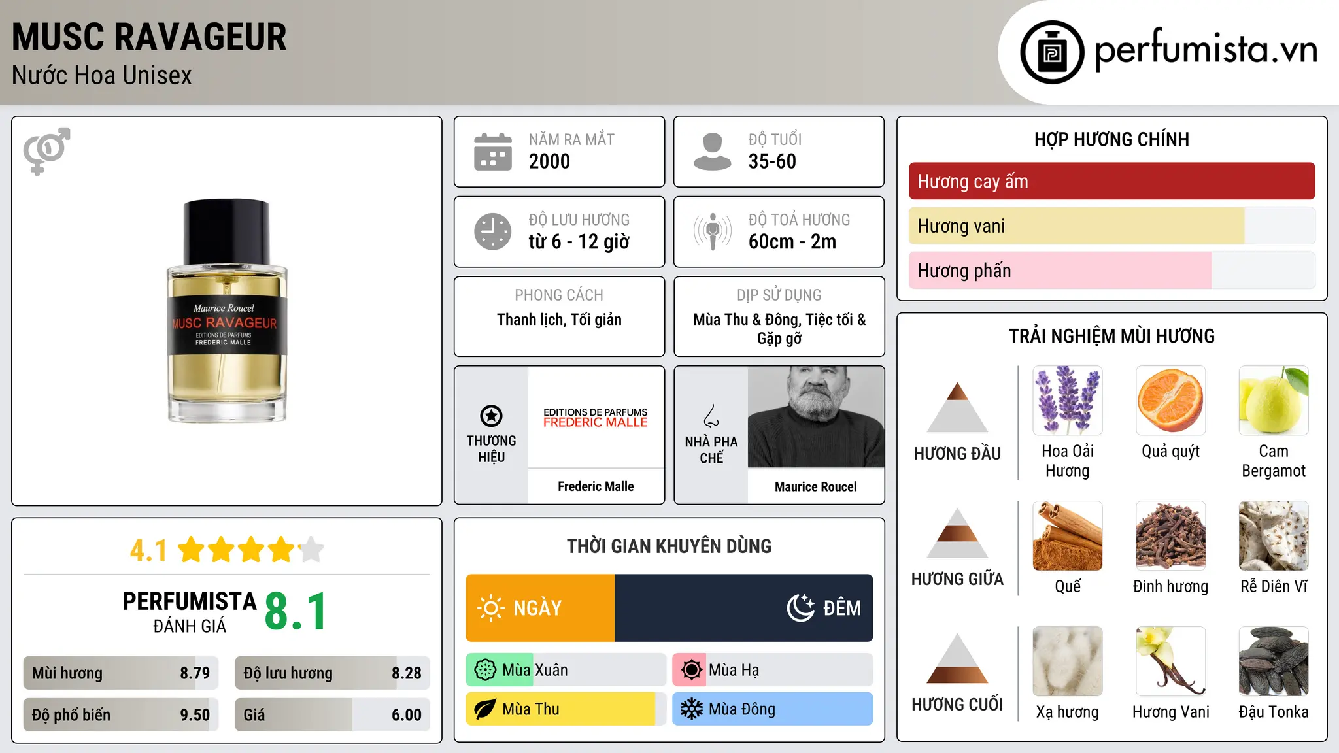Click the Hương đầu pyramid icon
This screenshot has width=1339, height=753.
coord(957,407)
